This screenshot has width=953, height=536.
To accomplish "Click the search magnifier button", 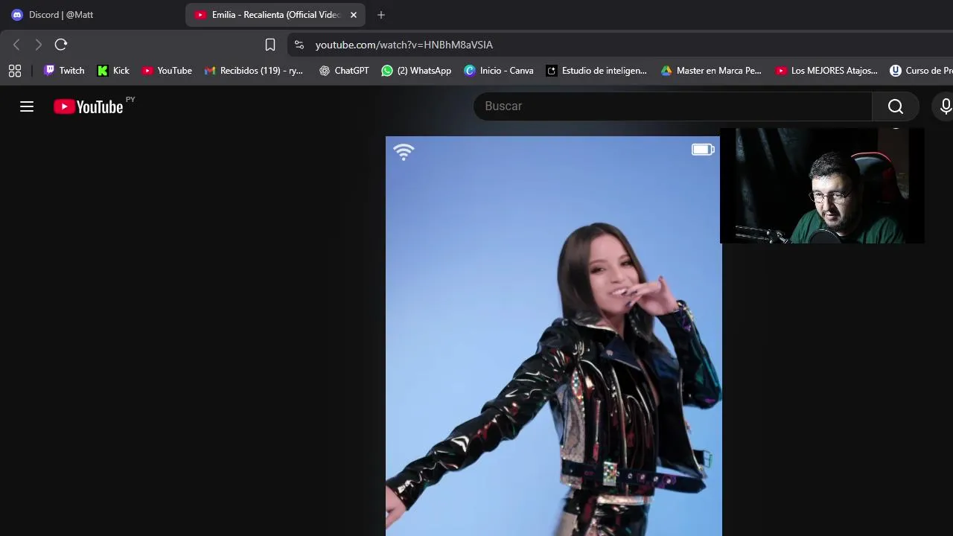I will click(896, 106).
